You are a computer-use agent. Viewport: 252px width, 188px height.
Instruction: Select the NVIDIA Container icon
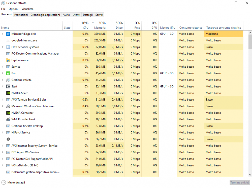[x=8, y=113]
